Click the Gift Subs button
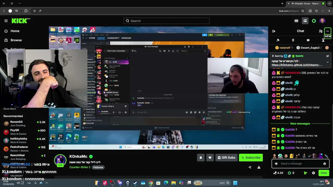 point(226,157)
